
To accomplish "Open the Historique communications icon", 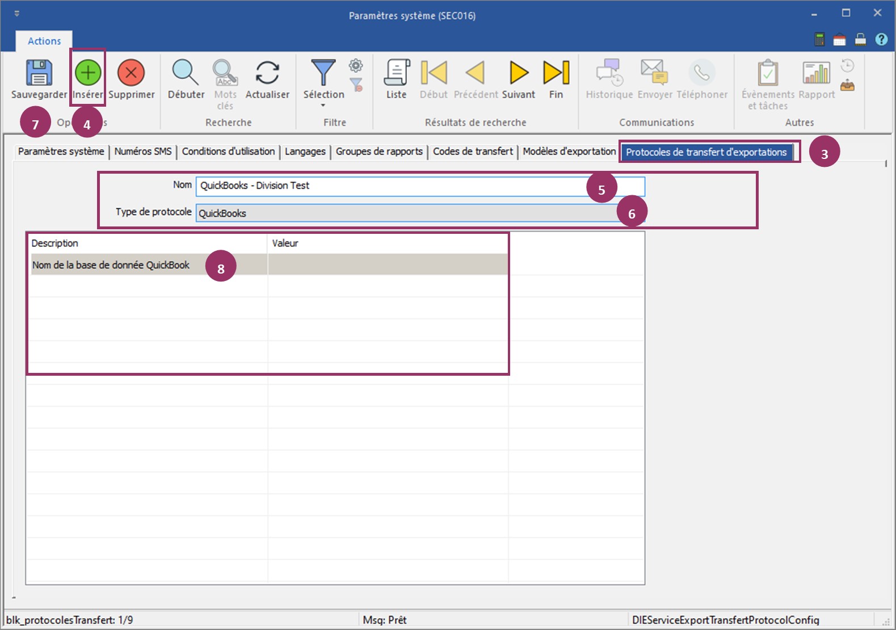I will pyautogui.click(x=609, y=73).
